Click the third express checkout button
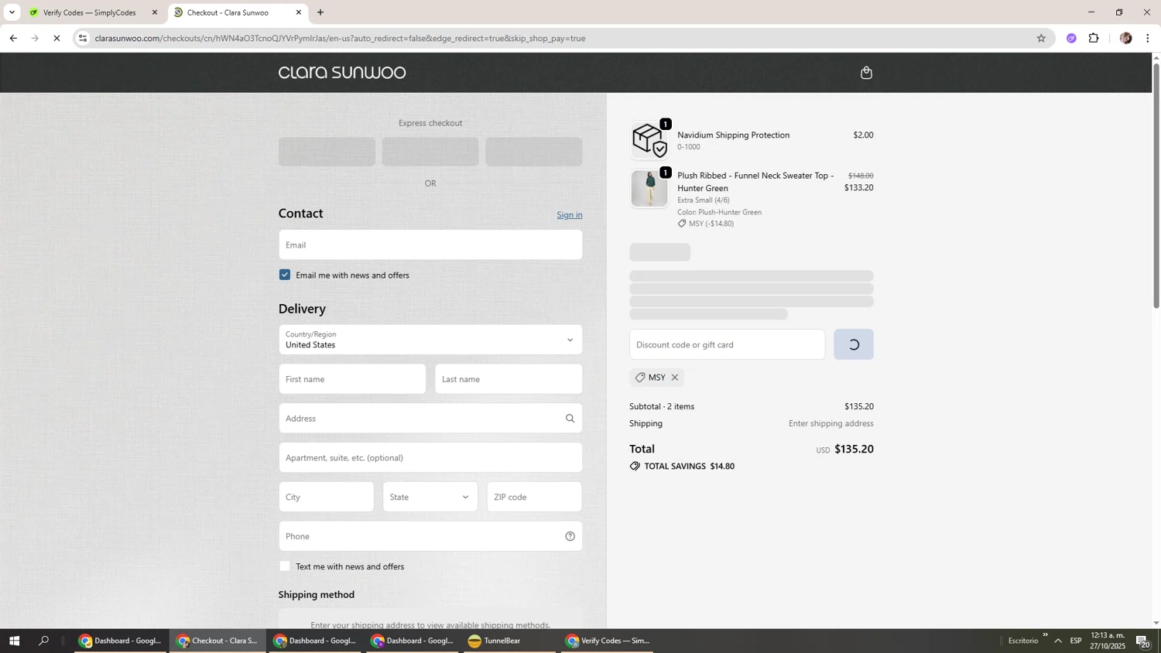 [534, 152]
